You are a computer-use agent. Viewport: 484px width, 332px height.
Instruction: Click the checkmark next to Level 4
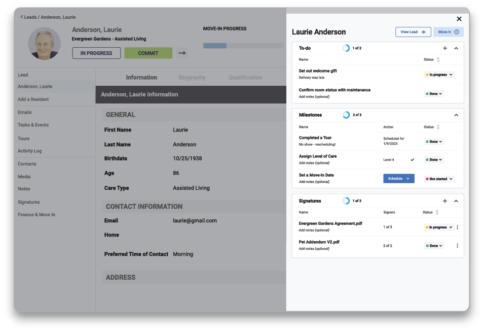point(412,160)
